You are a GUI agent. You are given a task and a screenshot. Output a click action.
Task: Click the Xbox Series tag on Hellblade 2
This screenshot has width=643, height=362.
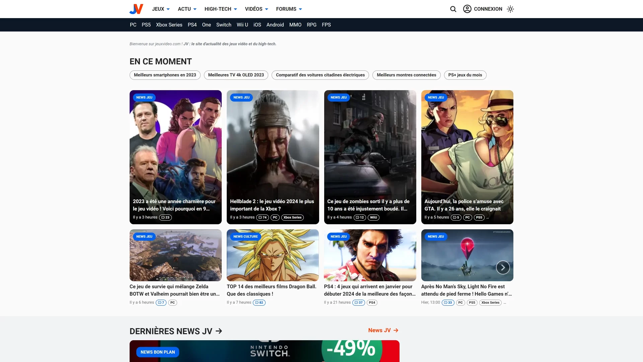292,218
